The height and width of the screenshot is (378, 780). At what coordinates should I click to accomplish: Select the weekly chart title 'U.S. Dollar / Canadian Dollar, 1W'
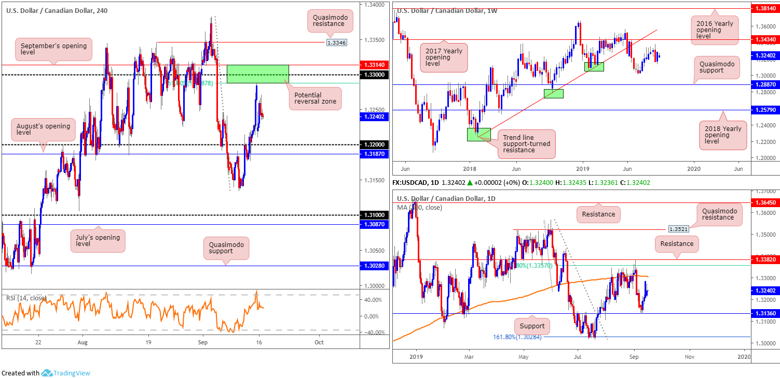click(x=447, y=10)
